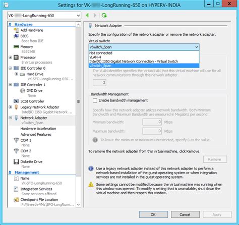Click the Integration Services icon
Viewport: 239px width, 225px height.
coord(16,189)
